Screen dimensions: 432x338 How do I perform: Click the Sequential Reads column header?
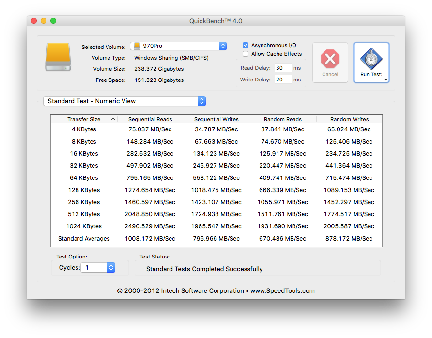pyautogui.click(x=150, y=119)
